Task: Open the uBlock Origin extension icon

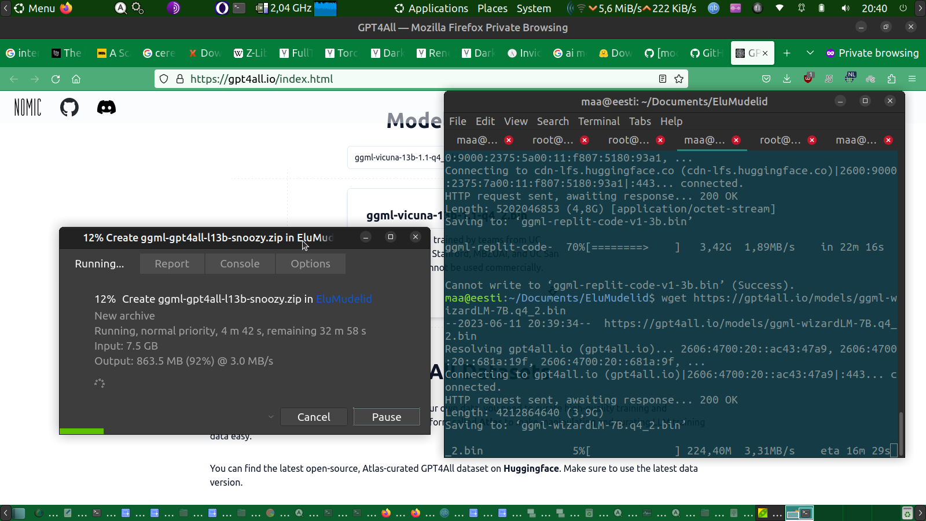Action: coord(809,78)
